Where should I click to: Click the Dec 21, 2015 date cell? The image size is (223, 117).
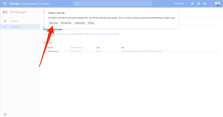click(x=76, y=51)
